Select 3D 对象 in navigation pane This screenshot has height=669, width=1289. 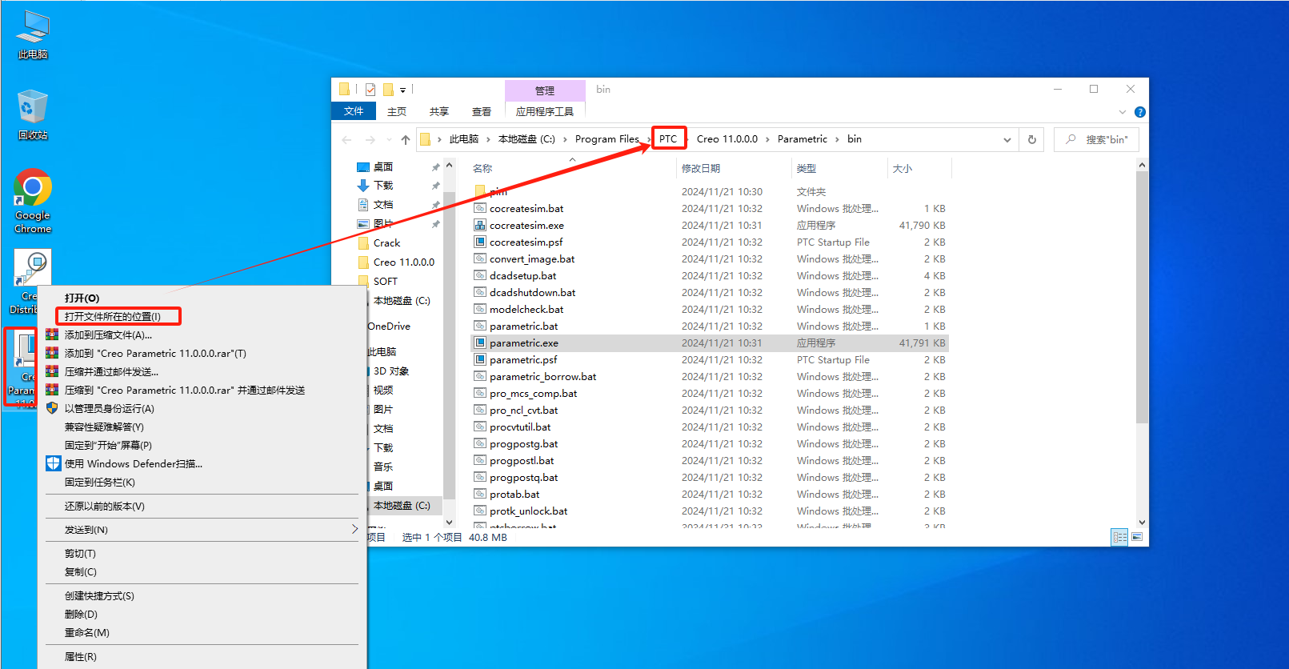390,371
